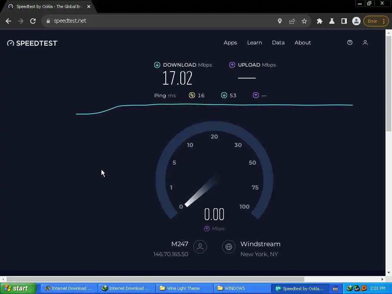
Task: Click the small upload icon beside Mbps under gauge
Action: coord(207,229)
